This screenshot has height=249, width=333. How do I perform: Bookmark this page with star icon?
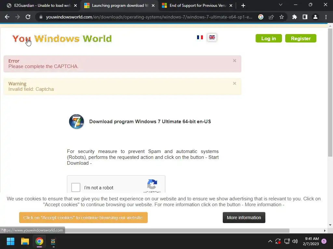tap(282, 17)
